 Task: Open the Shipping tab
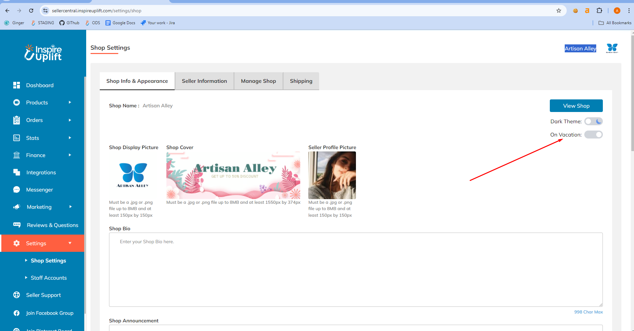301,81
